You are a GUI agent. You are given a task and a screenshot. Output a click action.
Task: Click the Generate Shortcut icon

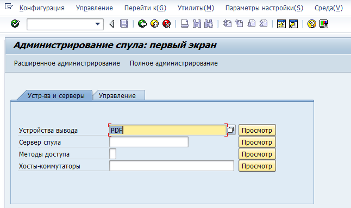293,24
